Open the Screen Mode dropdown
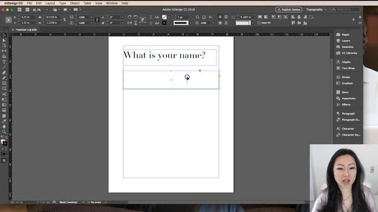This screenshot has height=212, width=378. click(67, 10)
